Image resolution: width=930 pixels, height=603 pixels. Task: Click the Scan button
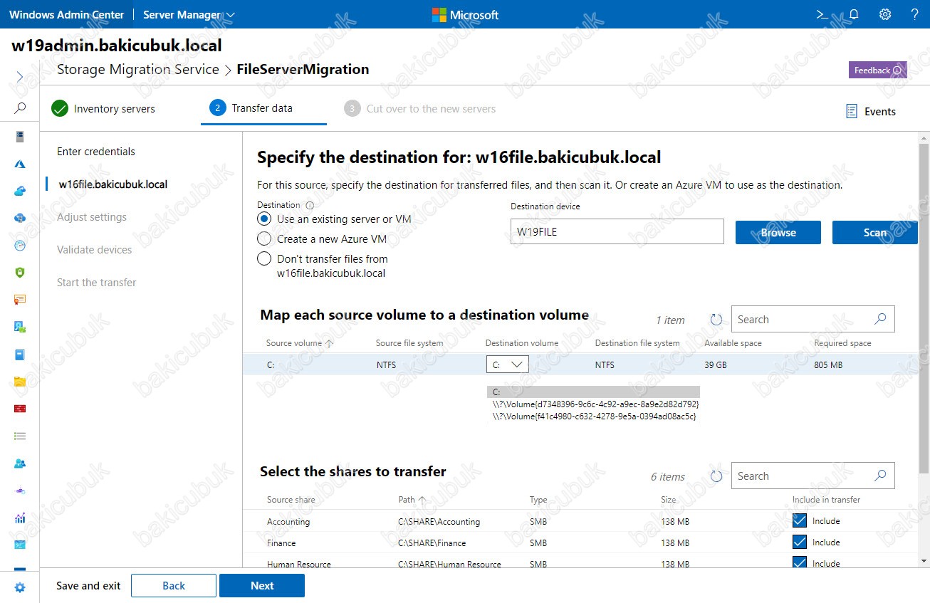[x=875, y=232]
